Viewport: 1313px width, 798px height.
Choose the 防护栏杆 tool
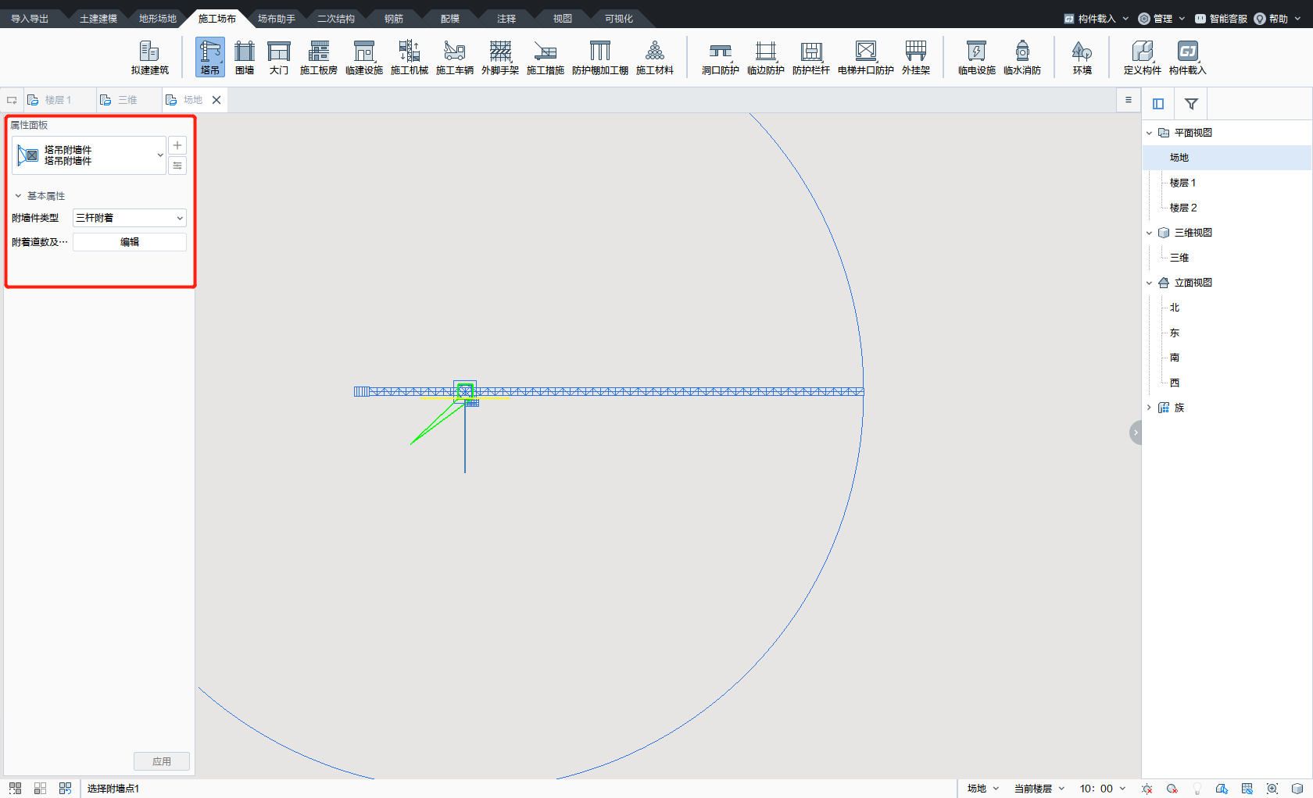[810, 57]
